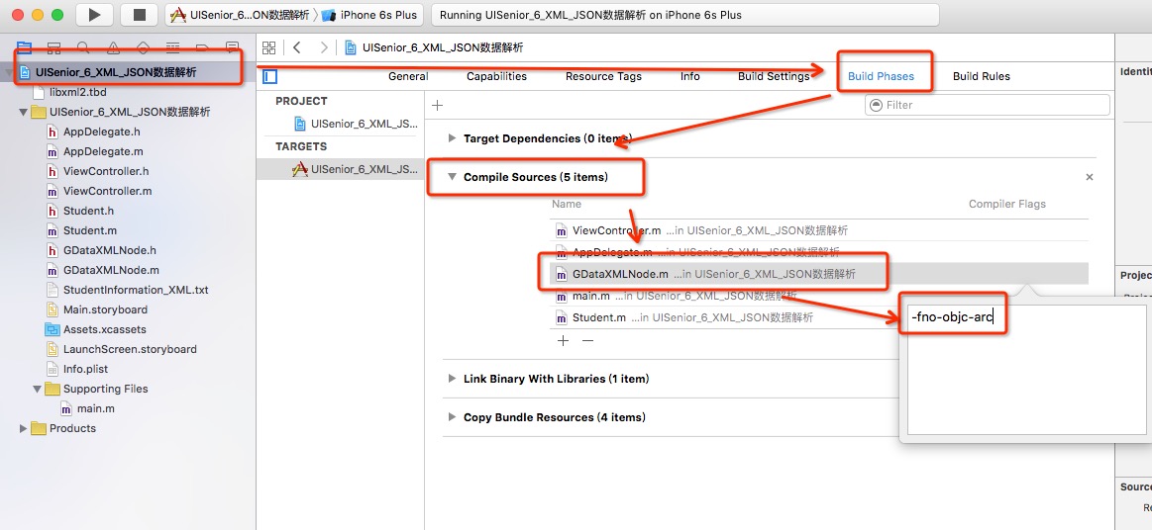Select main.m row in Compile Sources

coord(819,297)
